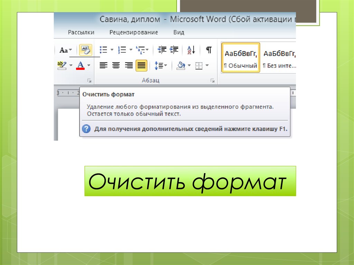Click the multilevel list icon
354x265 pixels.
pyautogui.click(x=140, y=50)
